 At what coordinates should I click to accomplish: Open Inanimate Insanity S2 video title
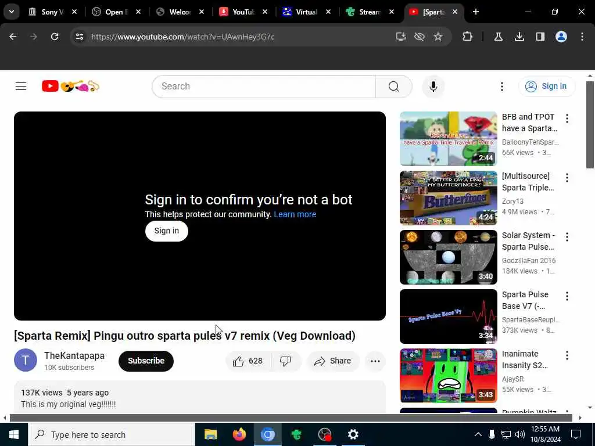(525, 359)
